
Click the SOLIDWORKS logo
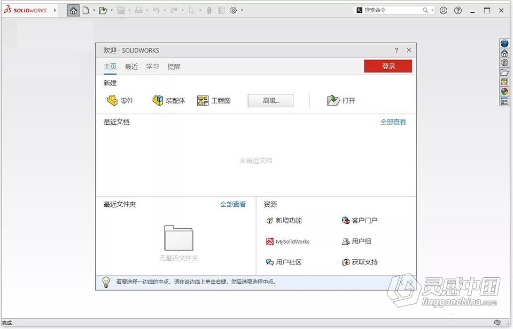pos(26,10)
